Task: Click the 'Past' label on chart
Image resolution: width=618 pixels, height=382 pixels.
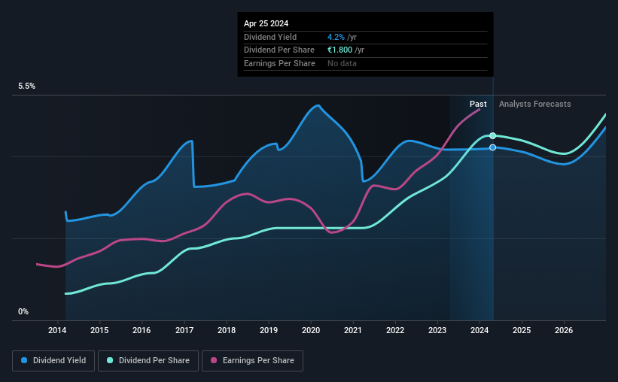Action: pos(478,104)
